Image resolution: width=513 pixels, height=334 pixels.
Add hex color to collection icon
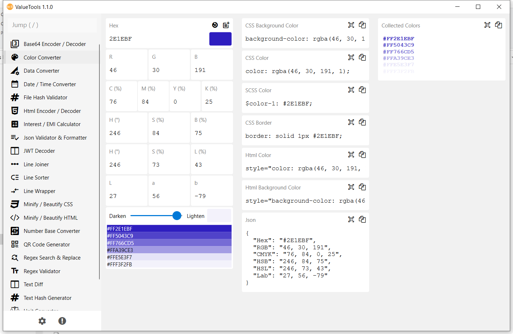tap(226, 25)
